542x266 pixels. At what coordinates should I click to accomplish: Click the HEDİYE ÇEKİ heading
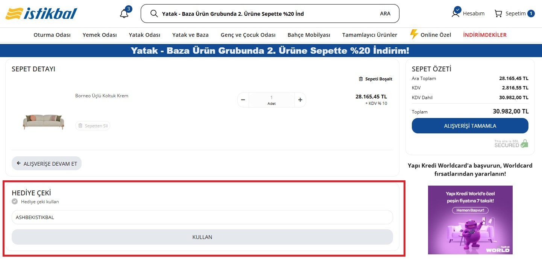[31, 193]
